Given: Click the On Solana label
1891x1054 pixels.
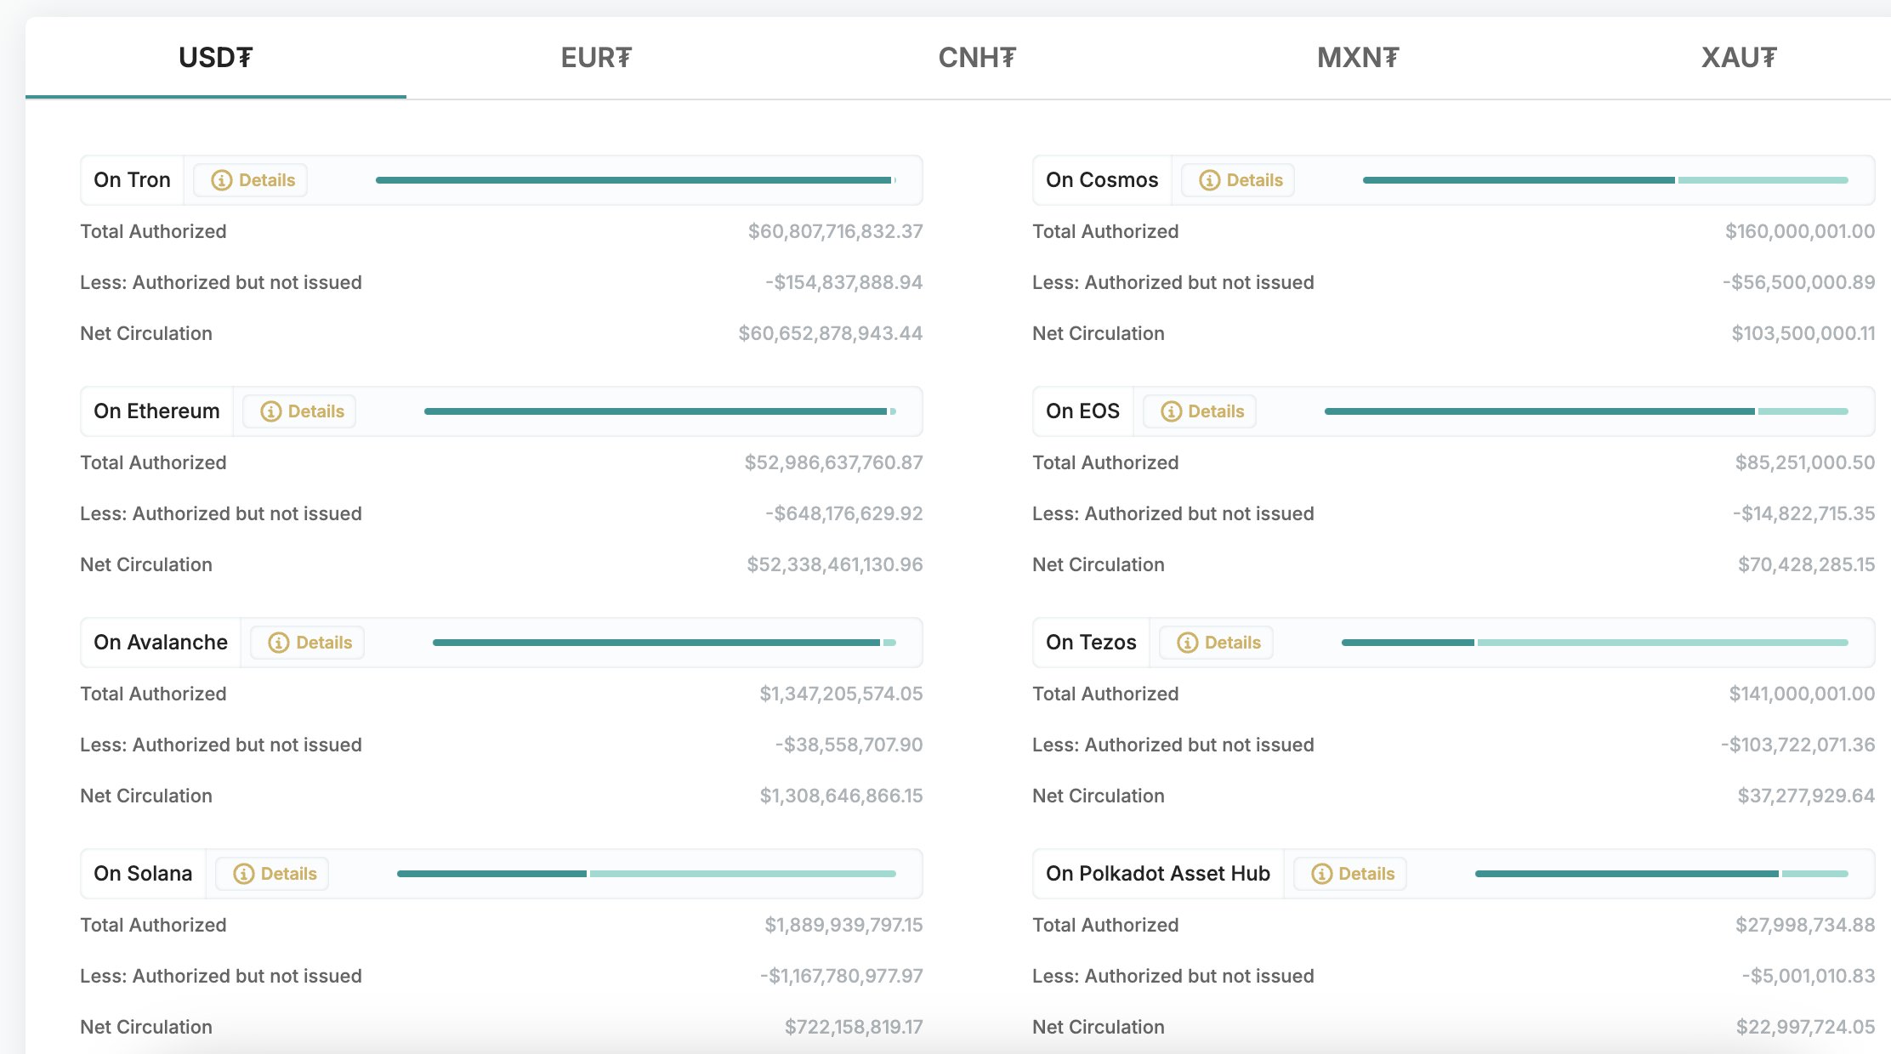Looking at the screenshot, I should click(x=143, y=874).
